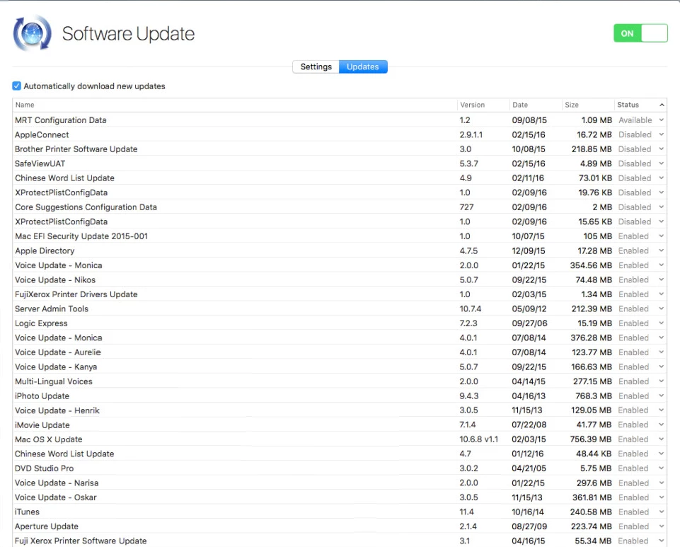The width and height of the screenshot is (680, 547).
Task: Select the iTunes update name
Action: (27, 512)
